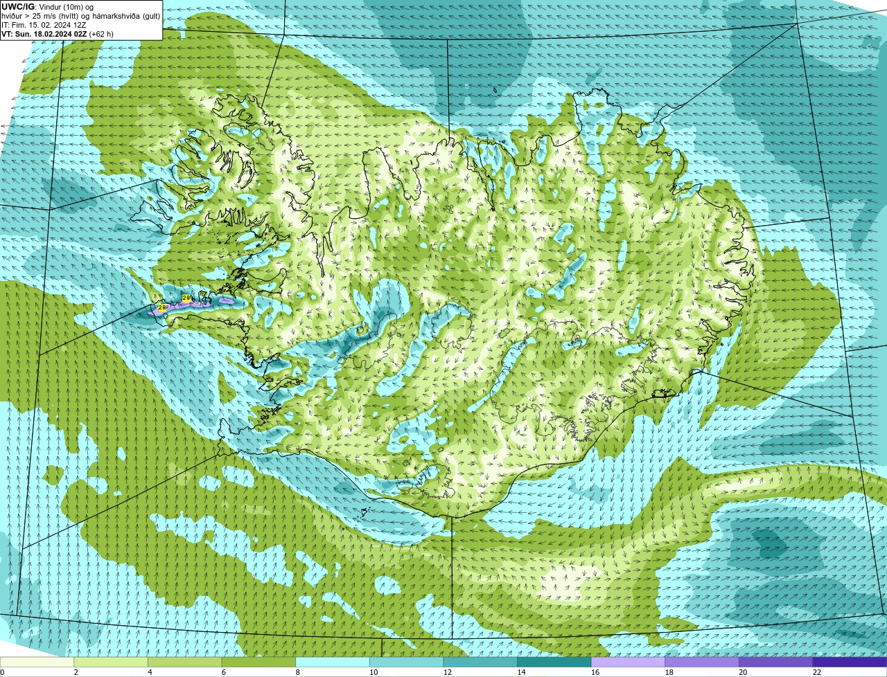Click the '10' tick label on the scale

374,672
